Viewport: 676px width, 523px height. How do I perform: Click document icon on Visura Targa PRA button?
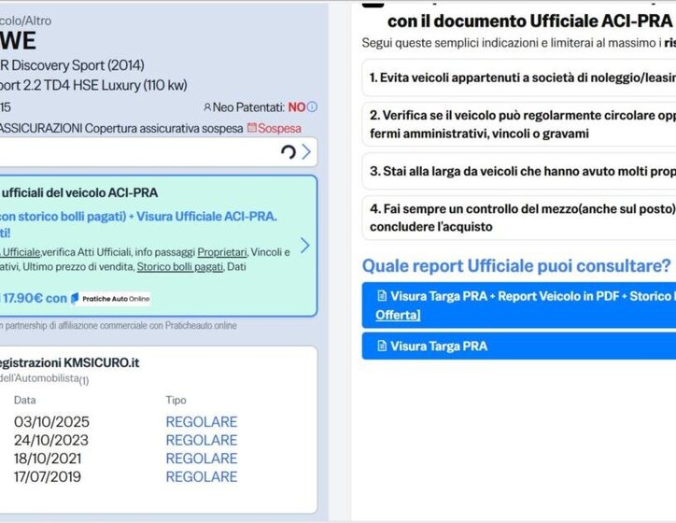(381, 346)
